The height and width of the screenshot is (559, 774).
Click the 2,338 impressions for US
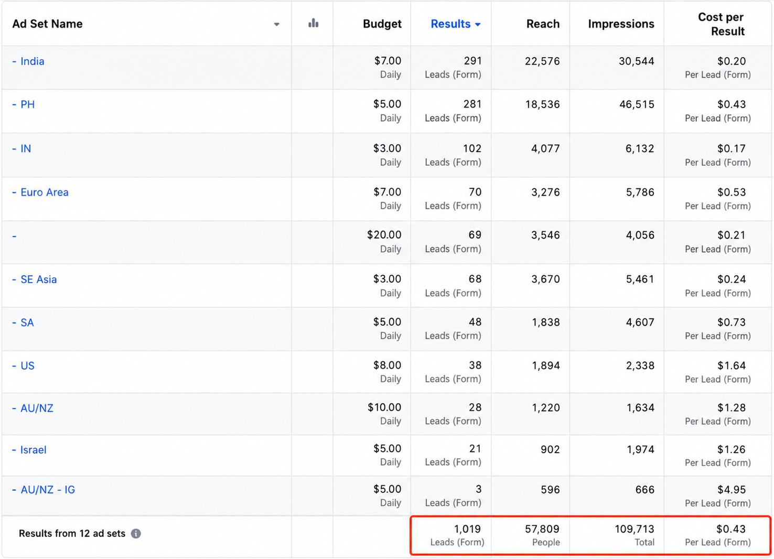click(x=640, y=365)
